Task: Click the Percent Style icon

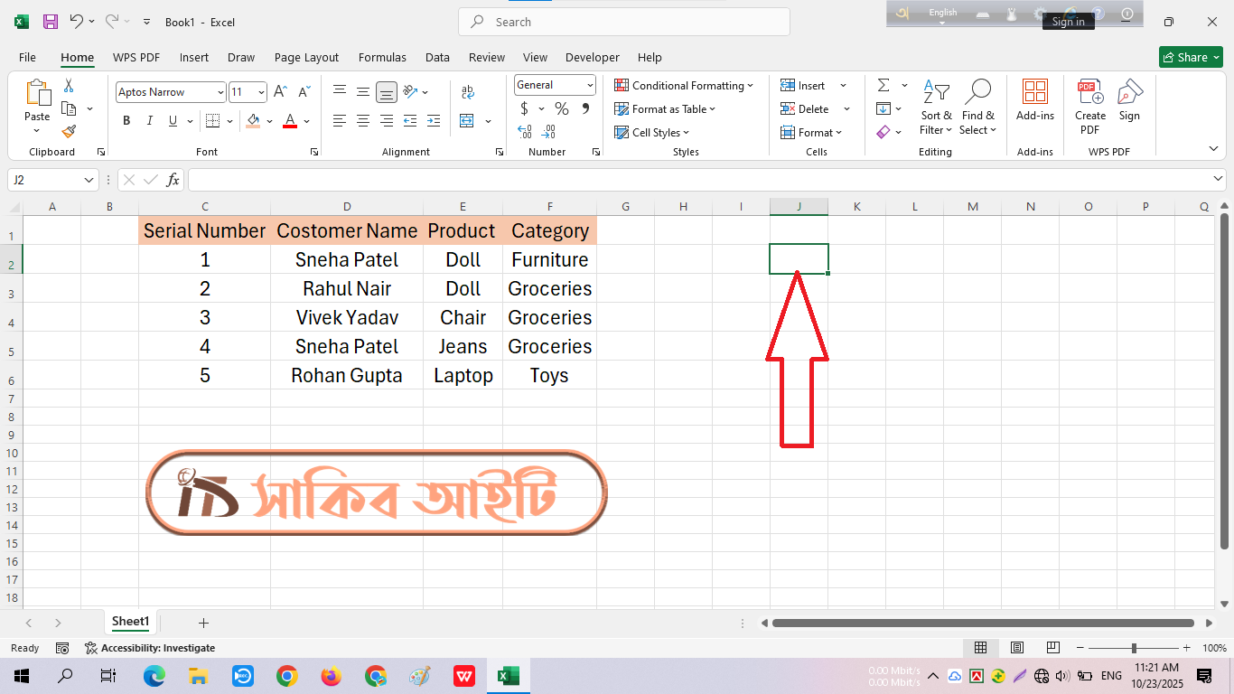Action: (x=562, y=109)
